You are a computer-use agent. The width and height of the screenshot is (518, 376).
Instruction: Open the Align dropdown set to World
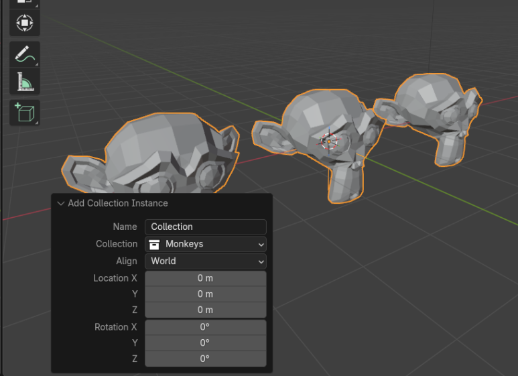coord(206,261)
